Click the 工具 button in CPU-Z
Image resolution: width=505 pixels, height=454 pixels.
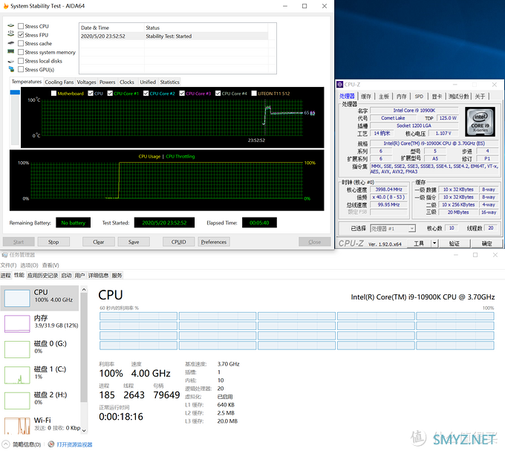pyautogui.click(x=419, y=244)
